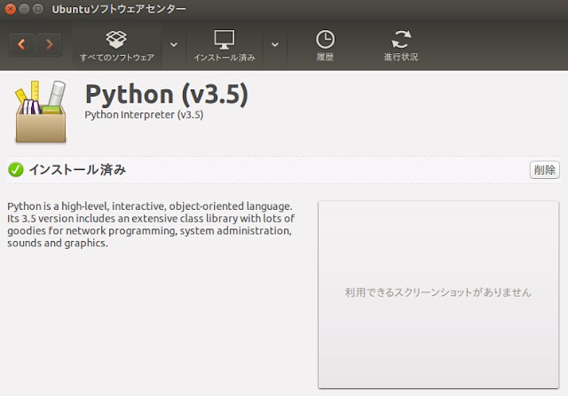
Task: Expand the インストール済み dropdown arrow
Action: pyautogui.click(x=275, y=44)
